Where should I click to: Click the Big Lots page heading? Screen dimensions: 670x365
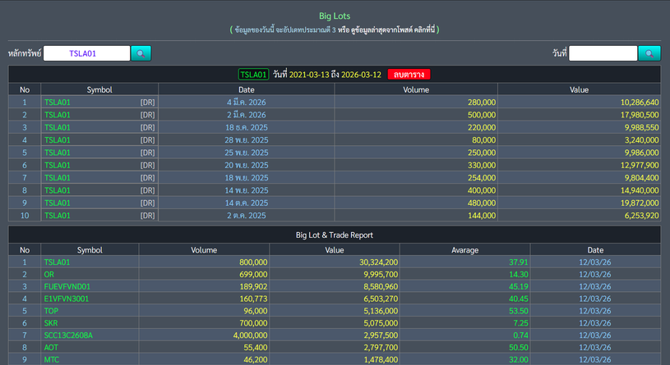tap(335, 16)
